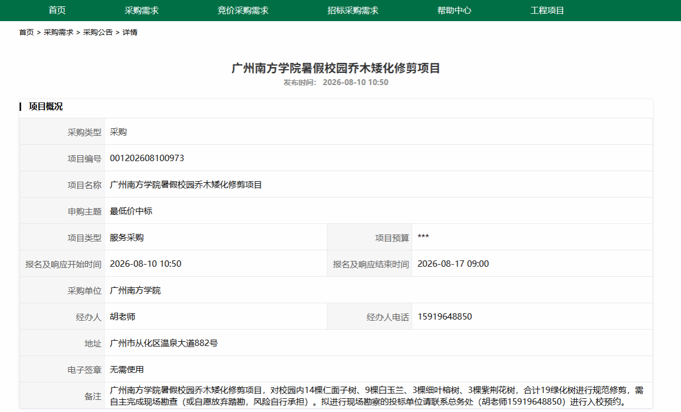Click the 备注 row label
Image resolution: width=681 pixels, height=412 pixels.
(93, 396)
